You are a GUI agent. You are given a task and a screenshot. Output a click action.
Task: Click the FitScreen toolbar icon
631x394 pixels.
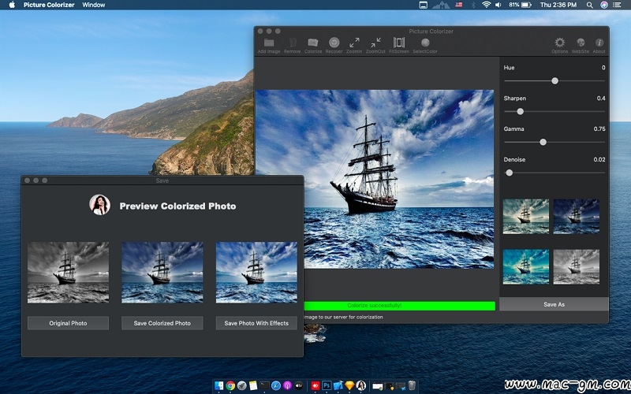click(399, 43)
